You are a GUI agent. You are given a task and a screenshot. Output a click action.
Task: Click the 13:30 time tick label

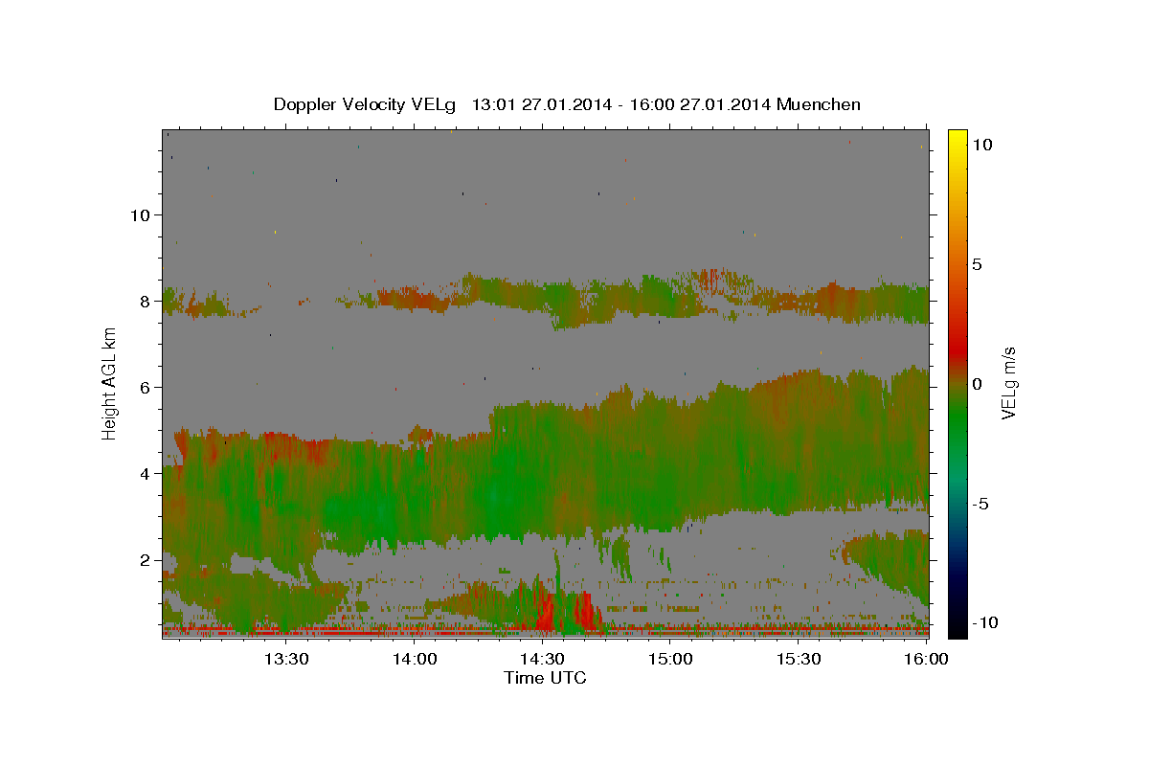point(286,659)
